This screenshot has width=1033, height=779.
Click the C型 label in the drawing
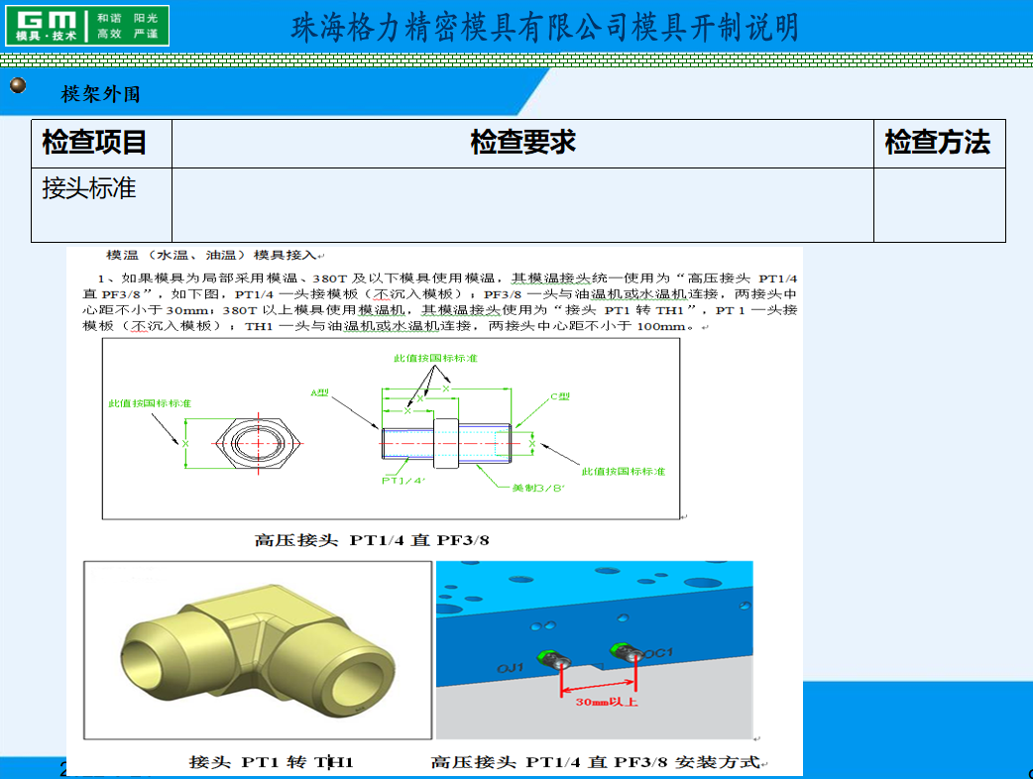click(x=560, y=396)
